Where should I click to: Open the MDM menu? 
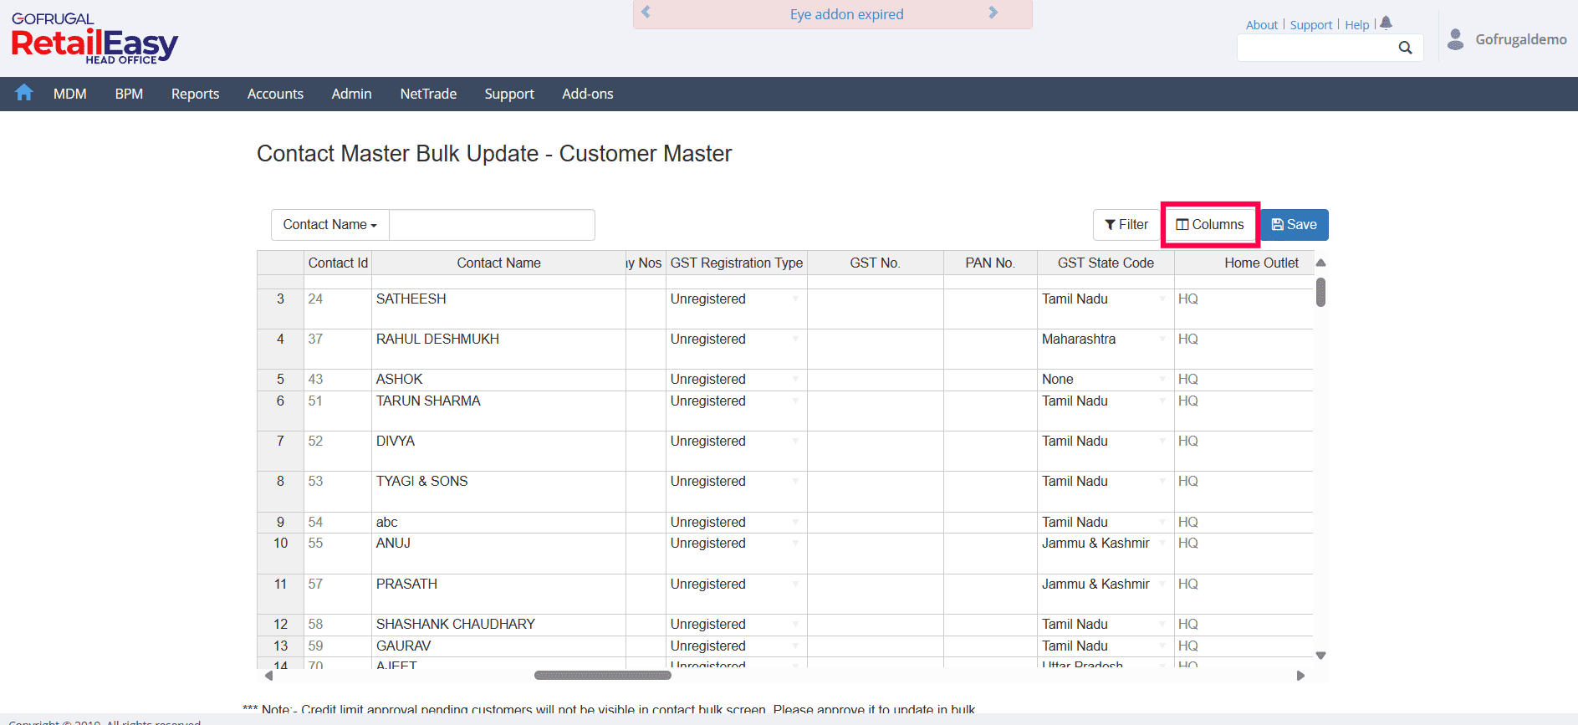tap(70, 94)
